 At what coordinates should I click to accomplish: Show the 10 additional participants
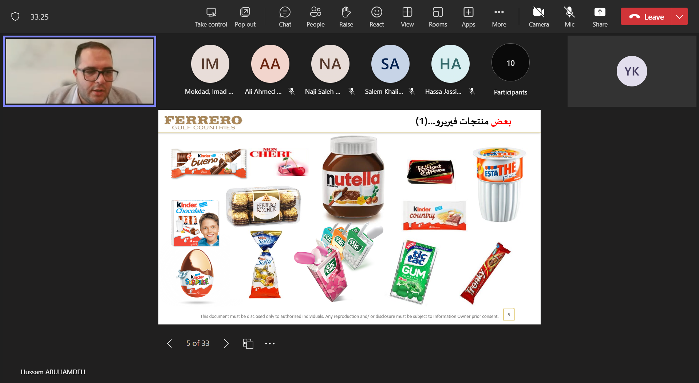[510, 70]
